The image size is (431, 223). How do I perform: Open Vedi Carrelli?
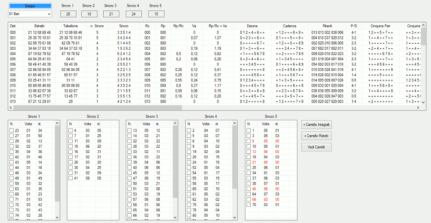[x=316, y=147]
